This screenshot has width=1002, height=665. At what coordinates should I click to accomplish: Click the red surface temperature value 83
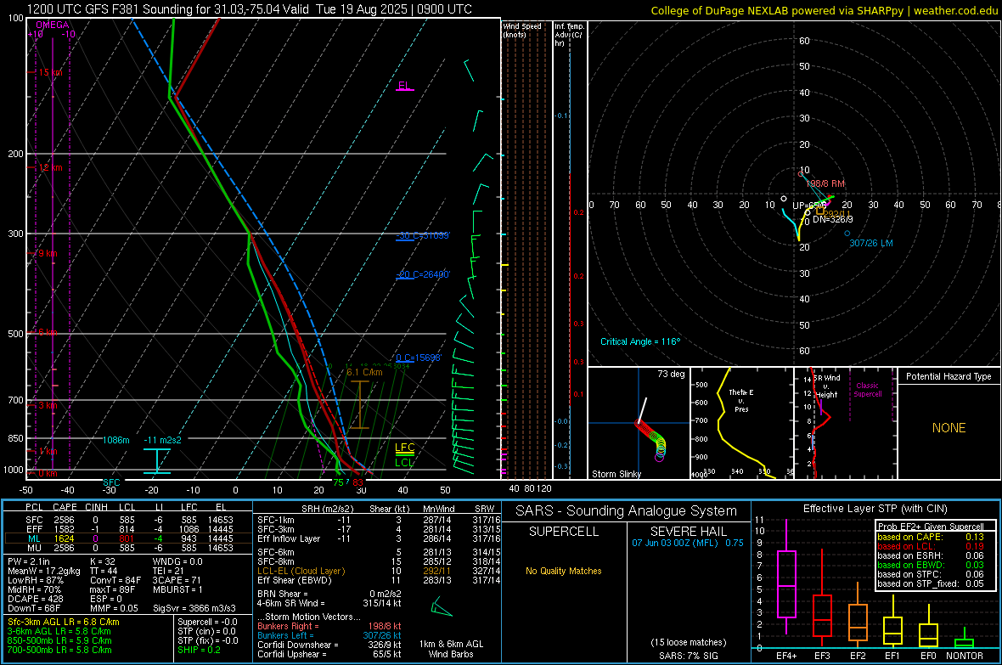357,482
